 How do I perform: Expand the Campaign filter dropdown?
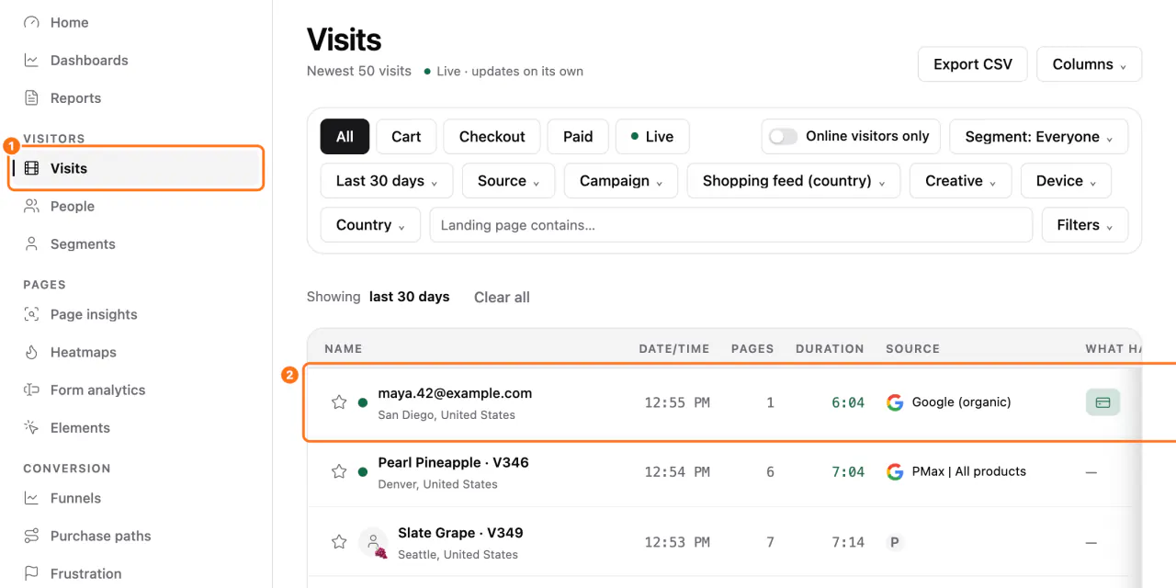(x=621, y=181)
